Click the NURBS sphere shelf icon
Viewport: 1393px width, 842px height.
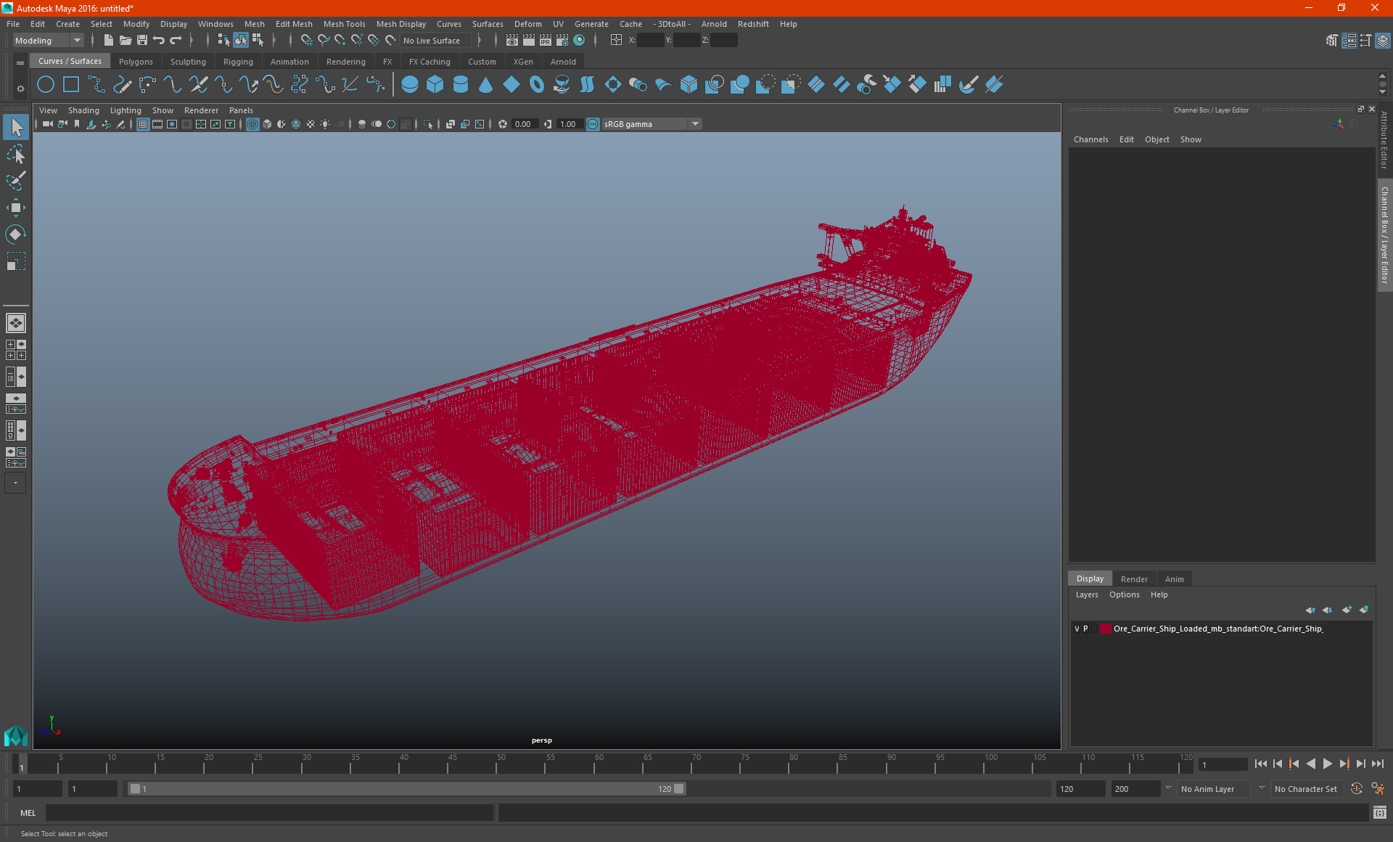click(410, 85)
